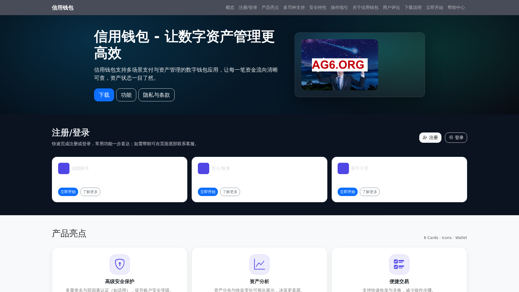Click the shield lock icon for 高级安全保护

click(x=120, y=264)
